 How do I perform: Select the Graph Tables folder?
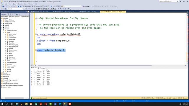click(12, 39)
